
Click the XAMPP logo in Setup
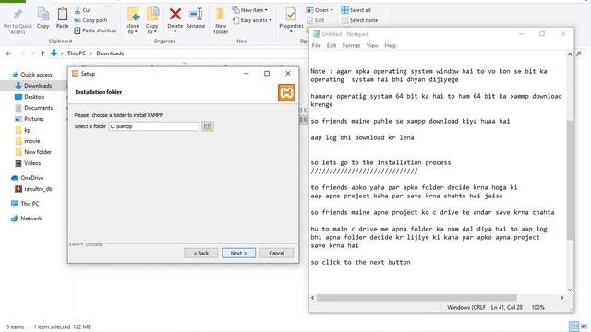(286, 92)
